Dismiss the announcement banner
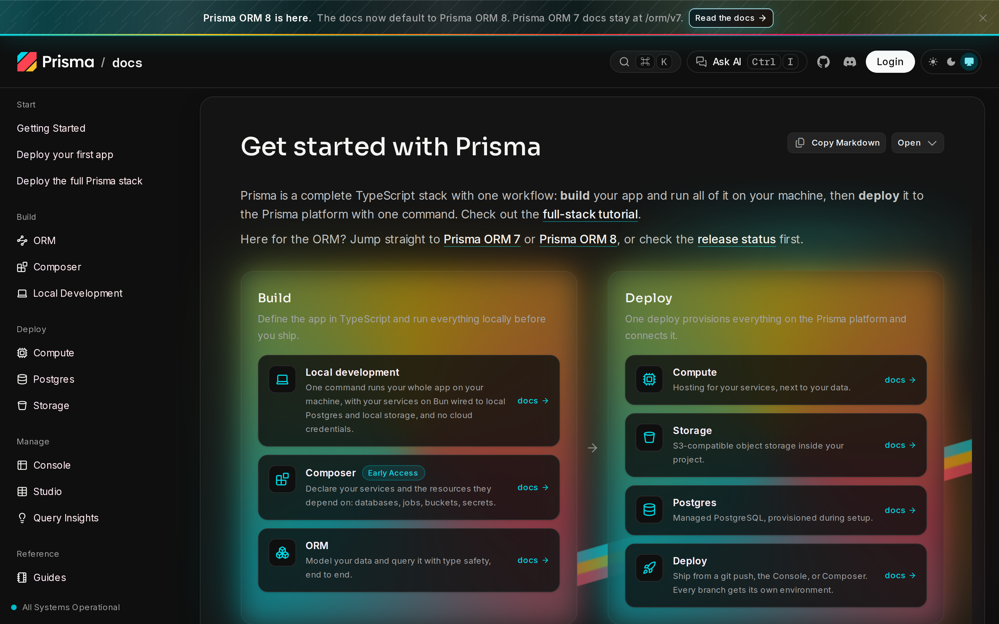Image resolution: width=999 pixels, height=624 pixels. pyautogui.click(x=983, y=18)
